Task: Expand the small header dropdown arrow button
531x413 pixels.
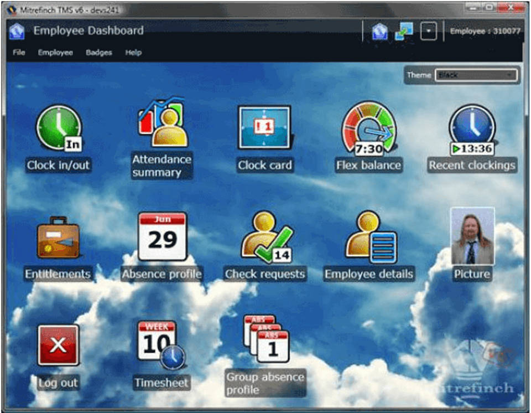Action: [428, 32]
